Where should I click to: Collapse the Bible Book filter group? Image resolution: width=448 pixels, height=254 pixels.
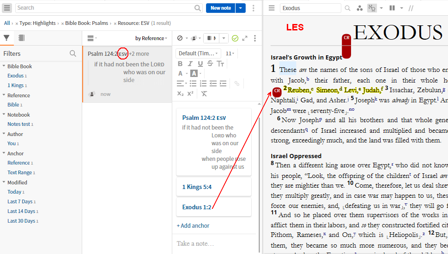tap(4, 66)
